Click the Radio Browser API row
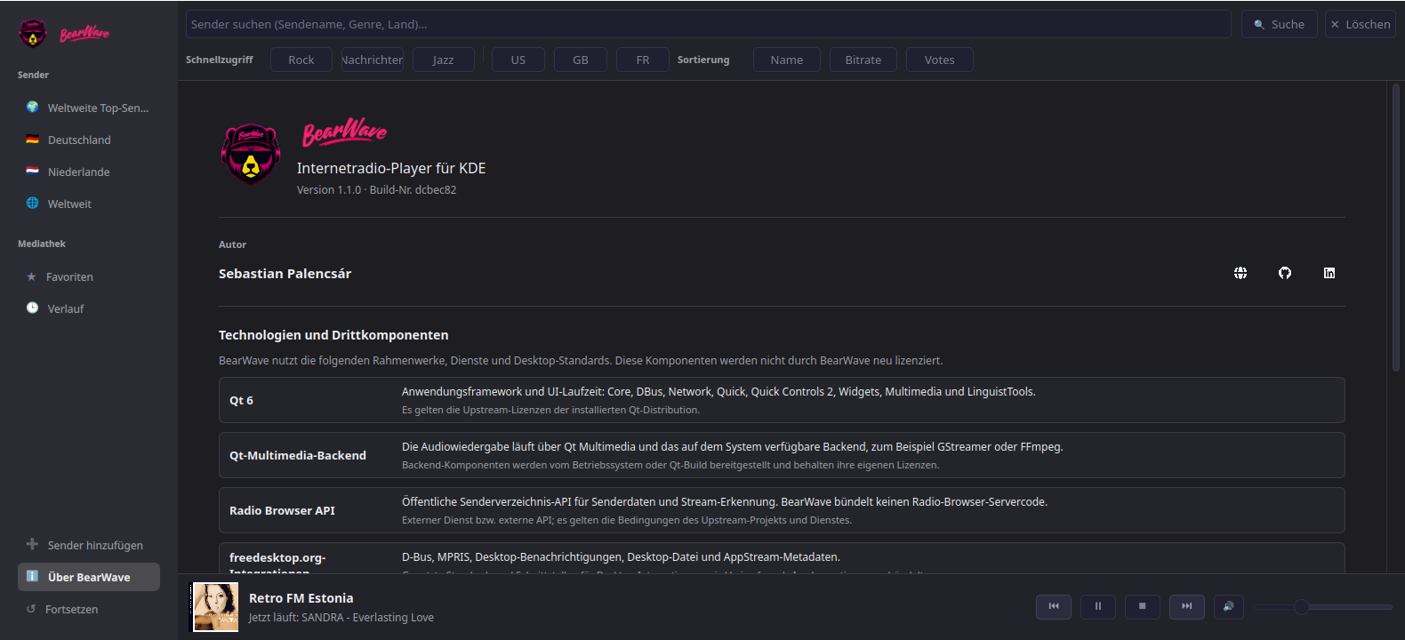 tap(782, 510)
